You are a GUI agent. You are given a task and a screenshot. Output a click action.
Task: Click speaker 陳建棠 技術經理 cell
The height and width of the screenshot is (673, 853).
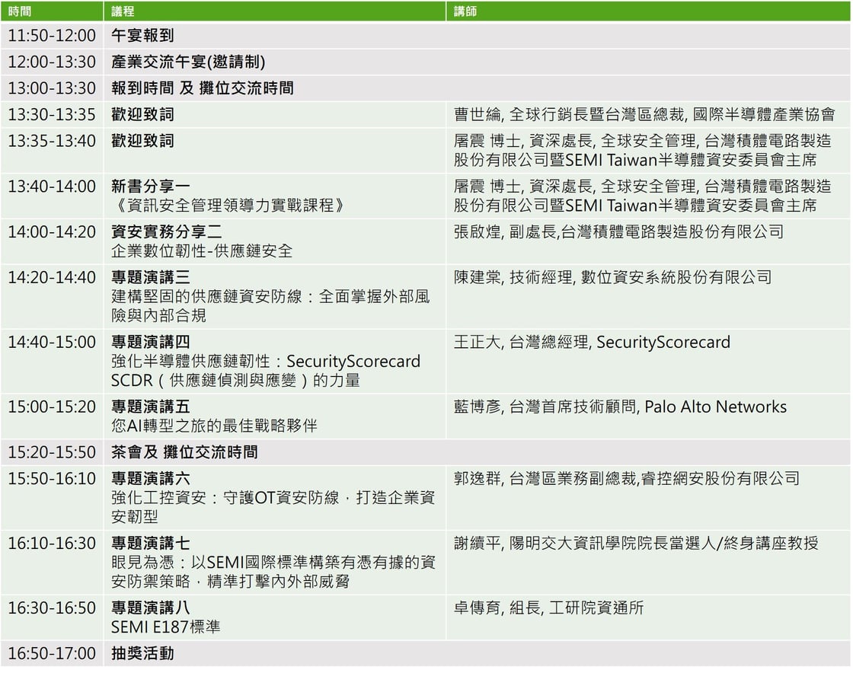point(648,297)
